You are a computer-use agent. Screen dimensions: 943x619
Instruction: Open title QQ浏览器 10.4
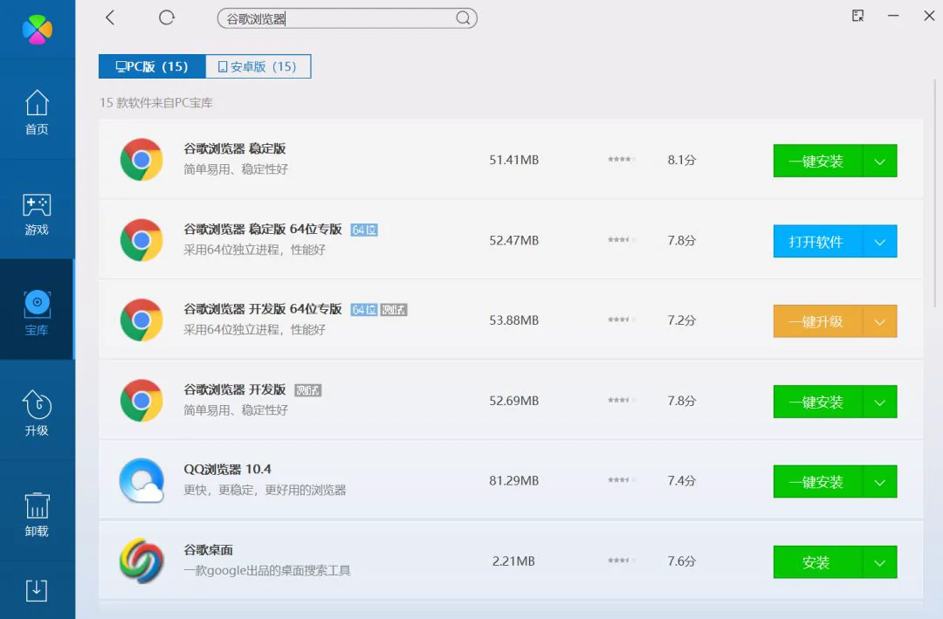point(227,469)
